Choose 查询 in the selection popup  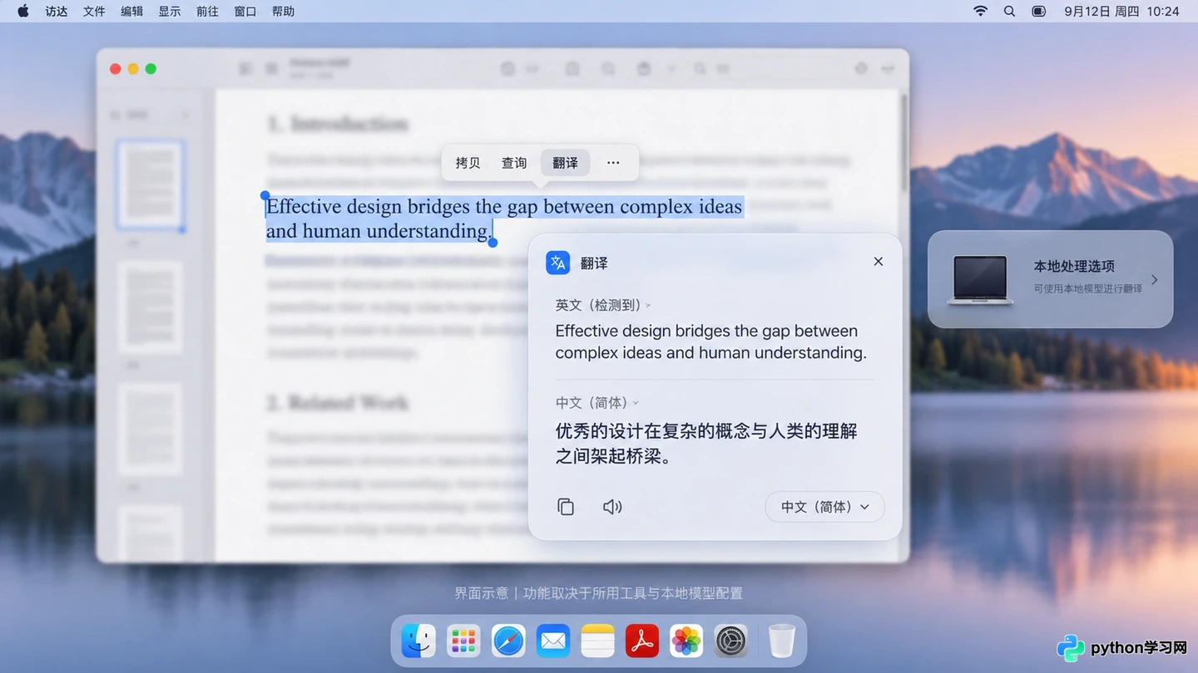514,163
